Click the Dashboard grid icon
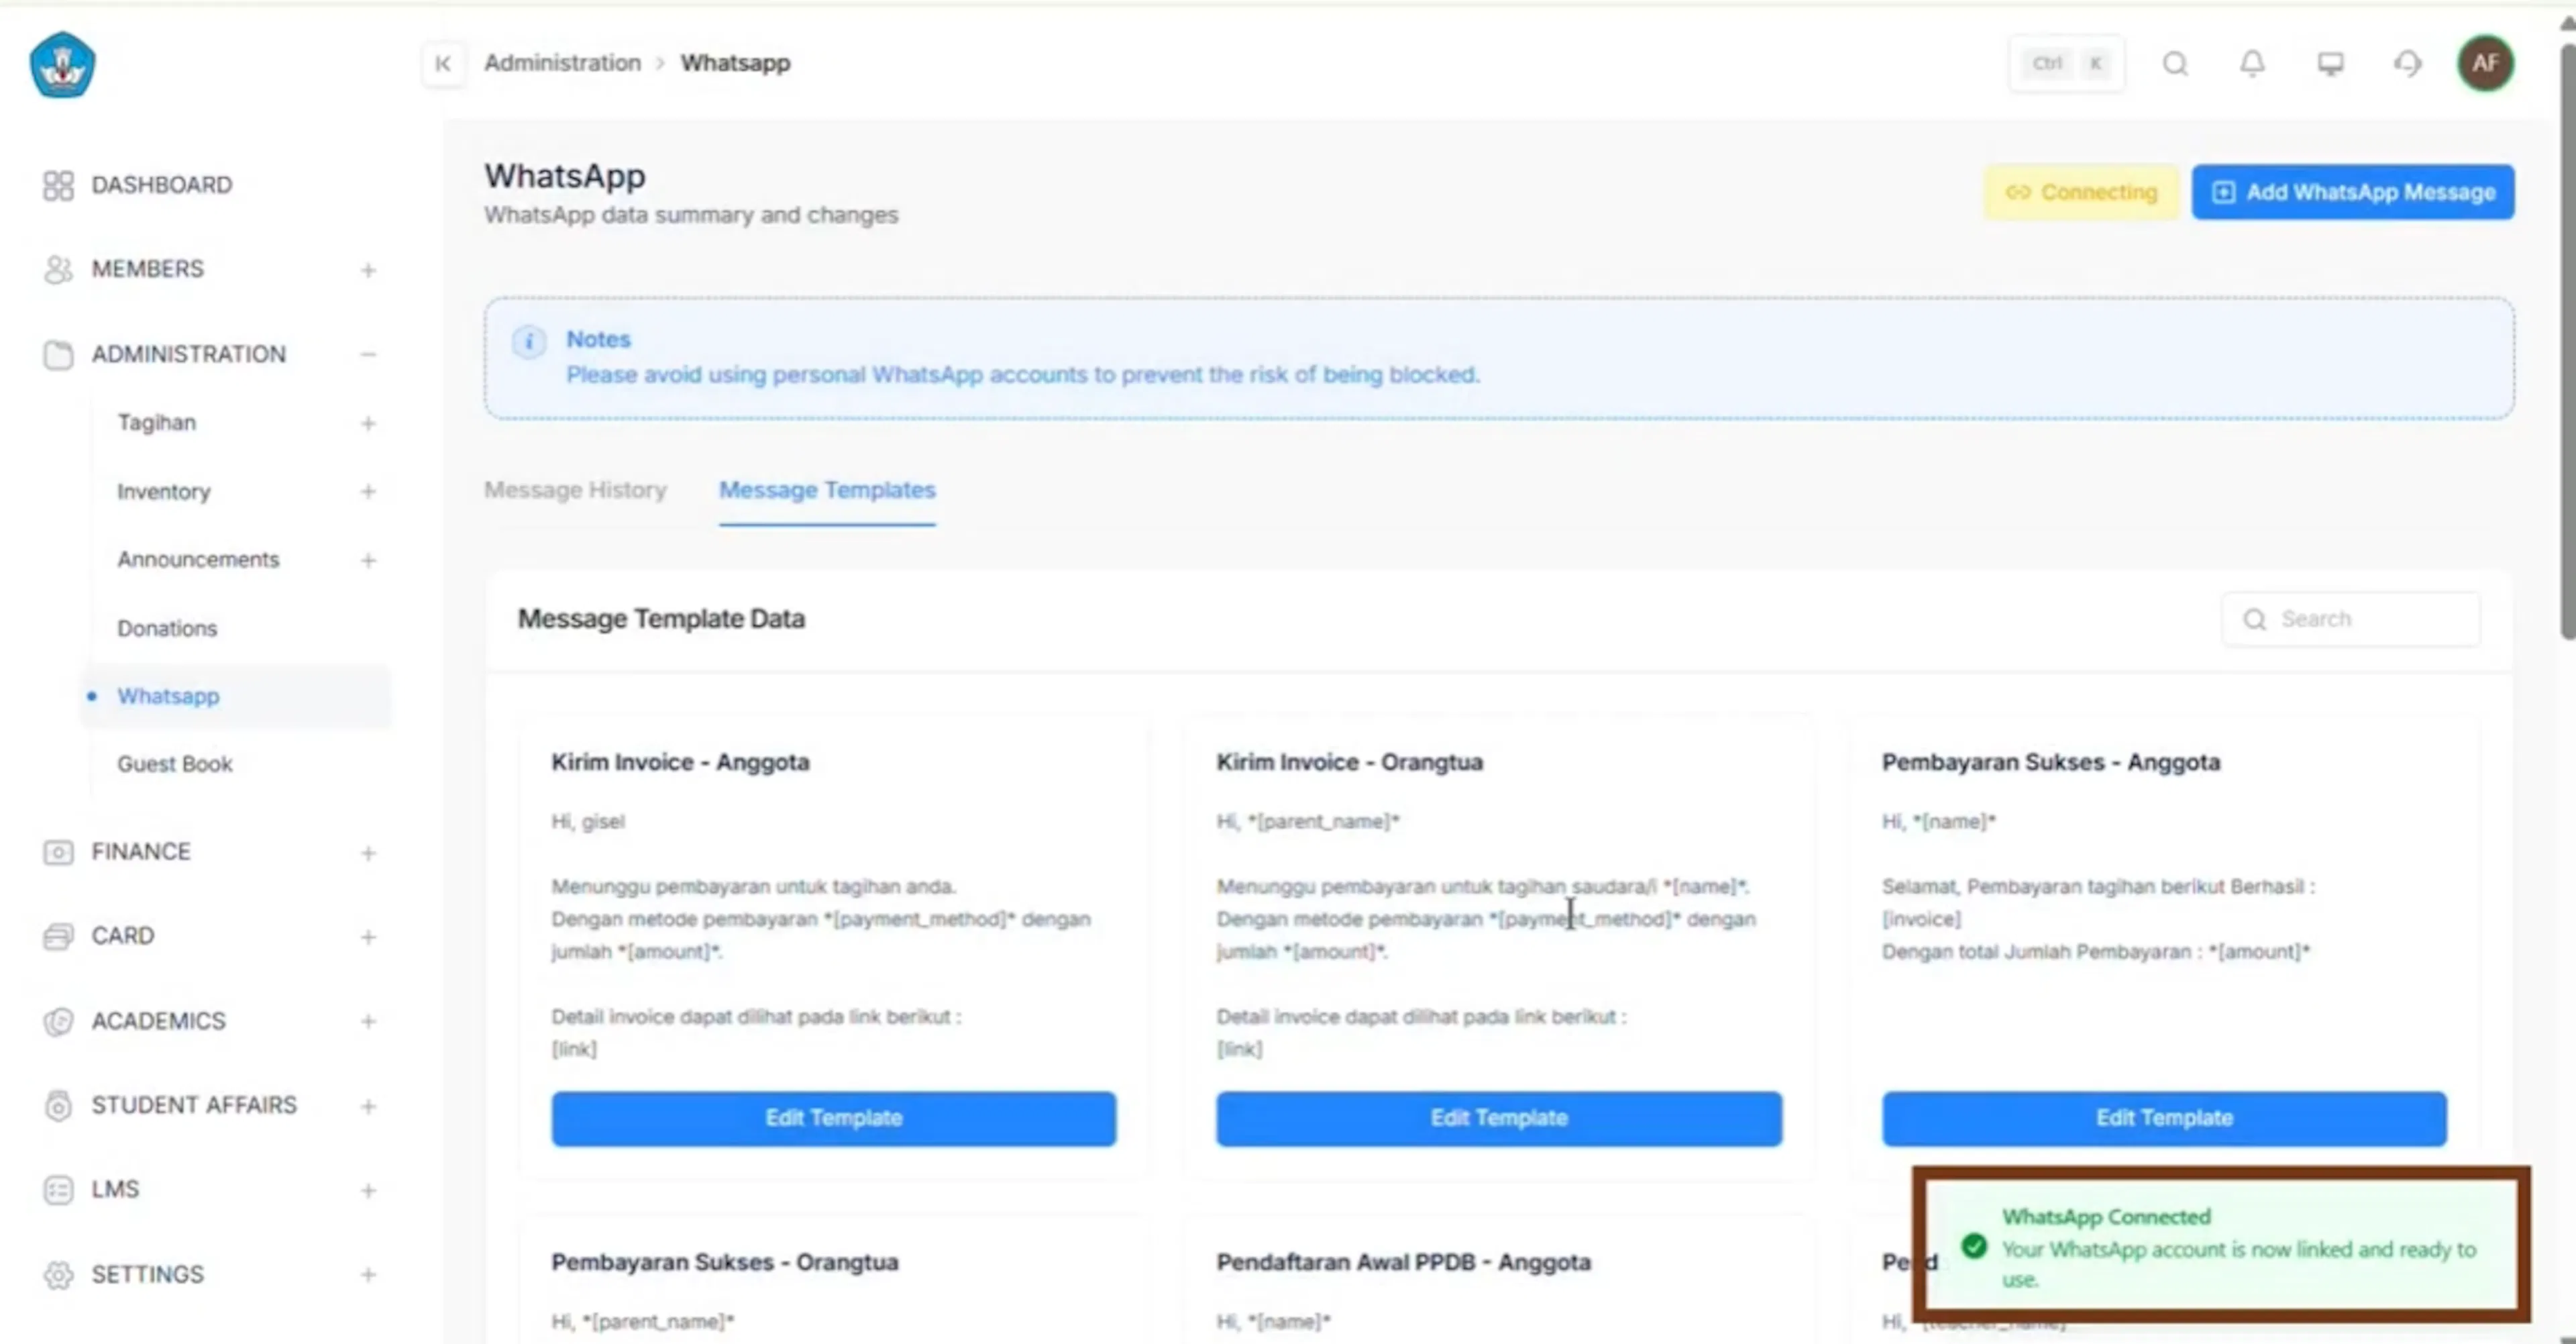This screenshot has height=1344, width=2576. point(58,185)
